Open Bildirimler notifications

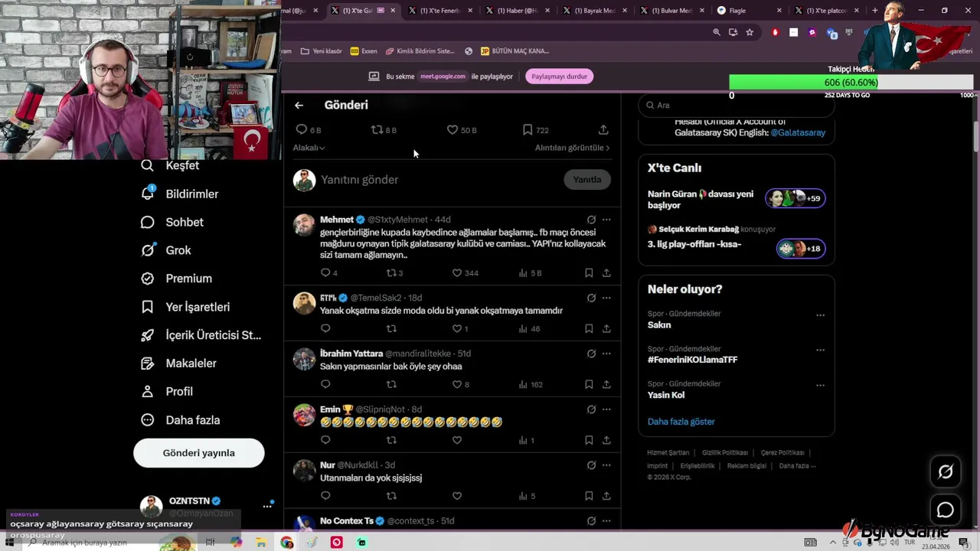pyautogui.click(x=180, y=194)
